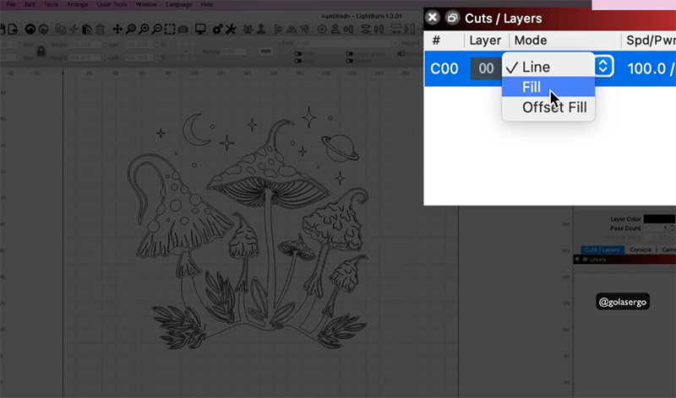Select Fill from the Mode dropdown

(532, 87)
